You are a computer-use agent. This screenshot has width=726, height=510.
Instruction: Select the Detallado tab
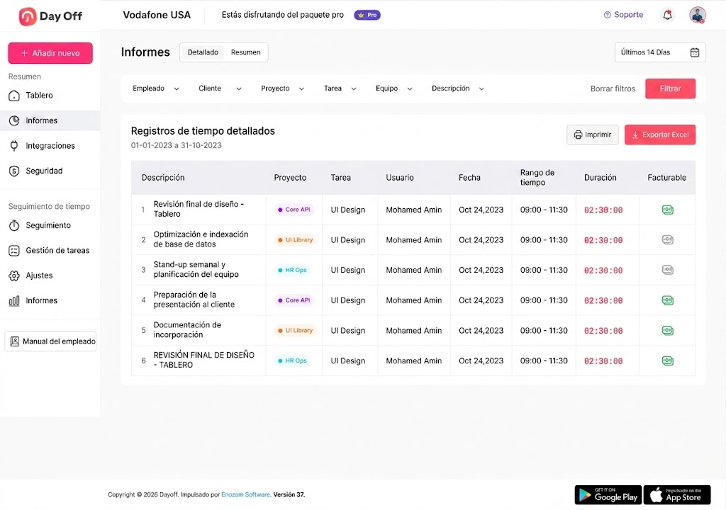[203, 52]
